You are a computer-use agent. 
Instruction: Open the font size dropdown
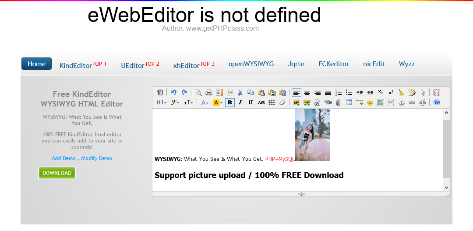pos(188,103)
